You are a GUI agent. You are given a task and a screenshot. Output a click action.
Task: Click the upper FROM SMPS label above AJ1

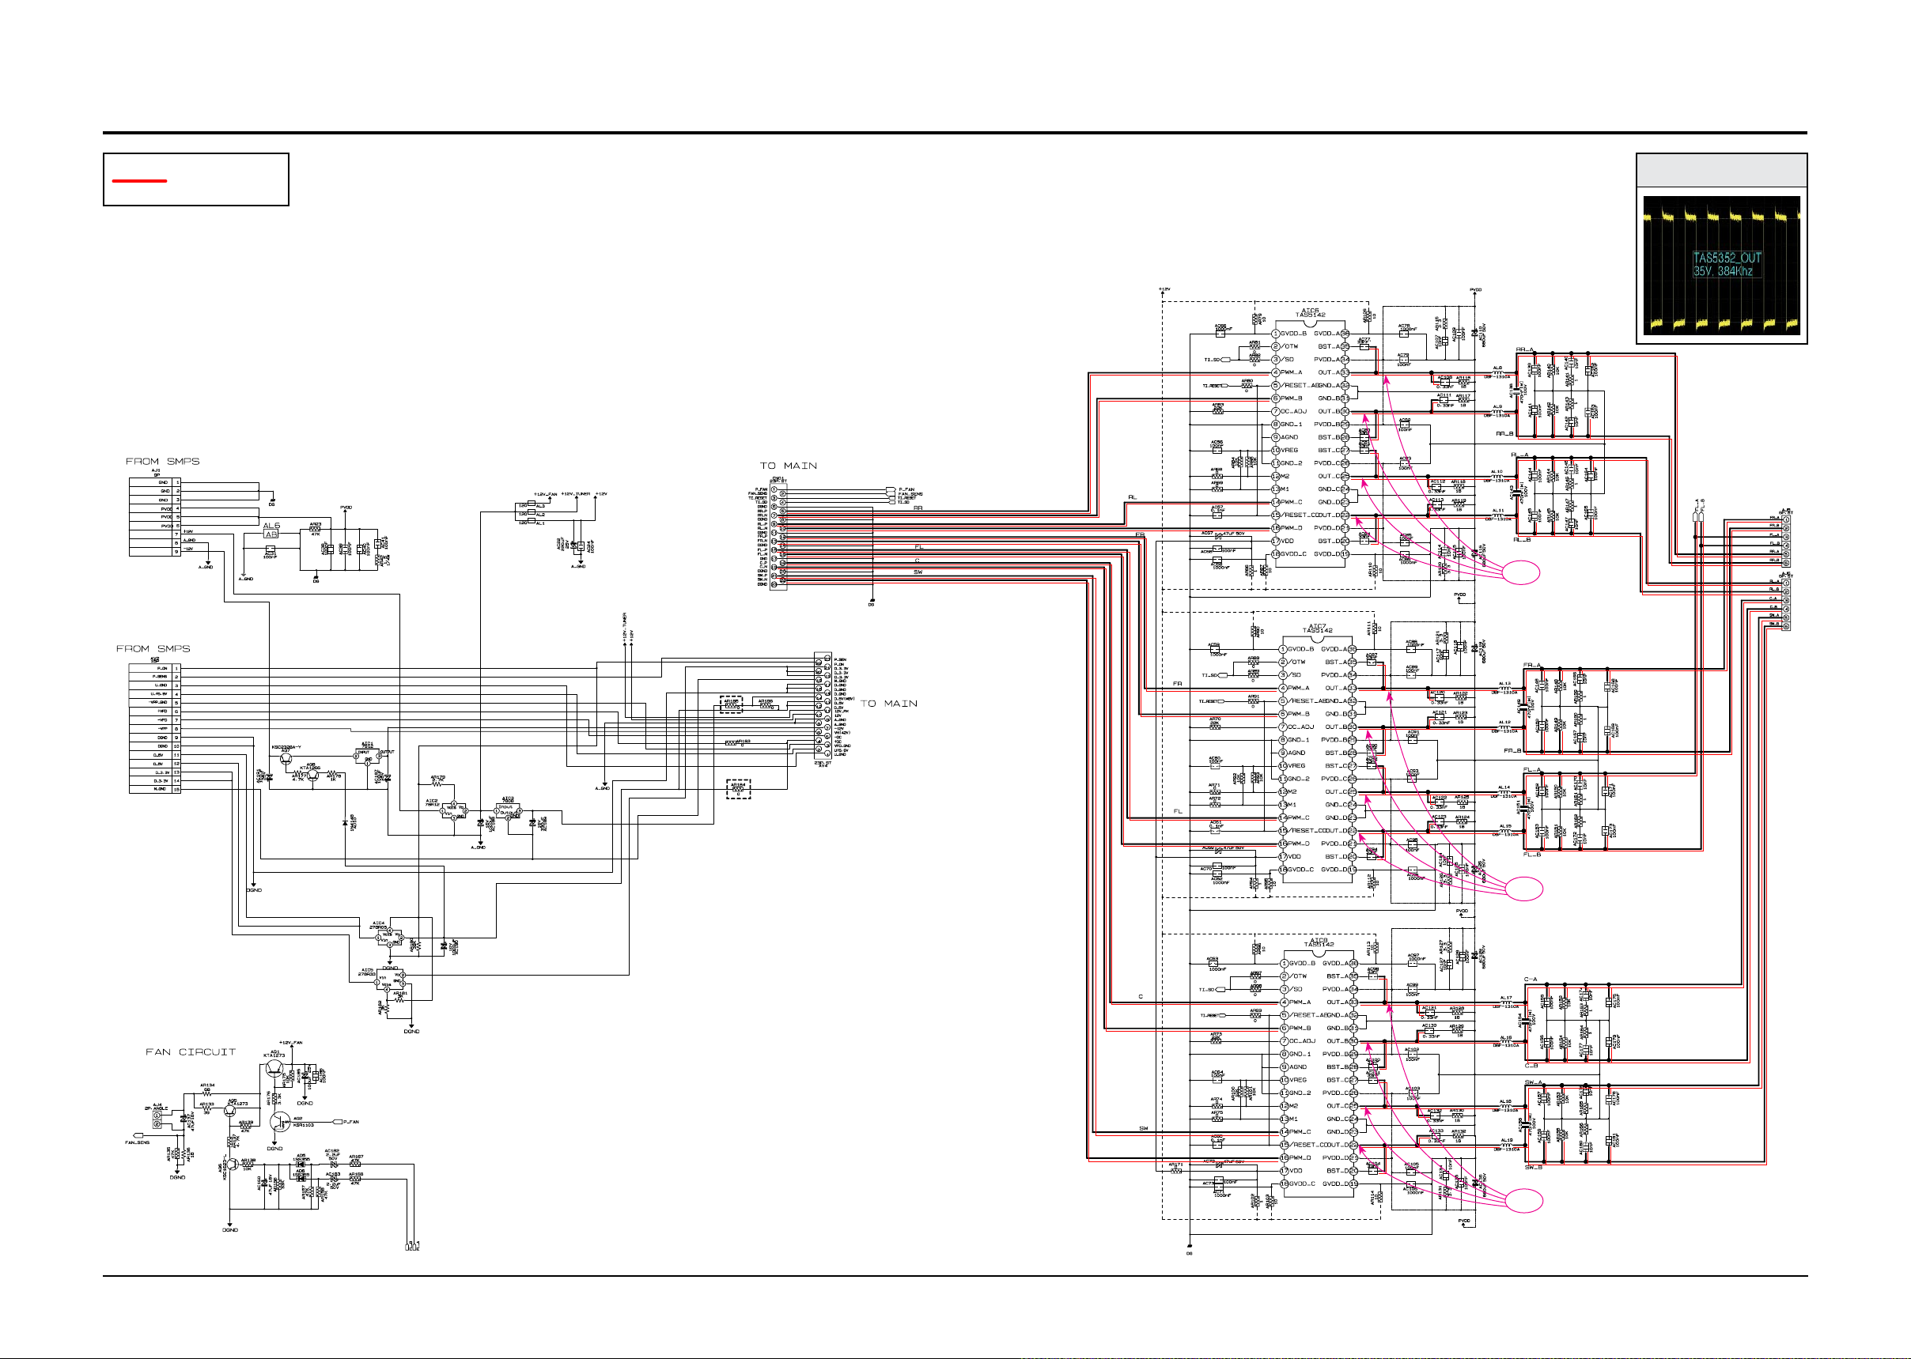pyautogui.click(x=162, y=461)
